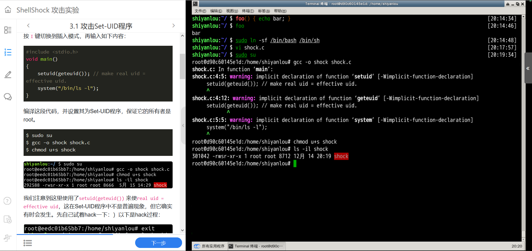Screen dimensions: 532x251
Task: Open the terminal File menu
Action: pos(200,11)
